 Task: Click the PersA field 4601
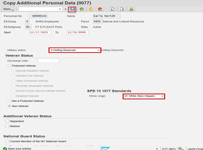(x=97, y=21)
